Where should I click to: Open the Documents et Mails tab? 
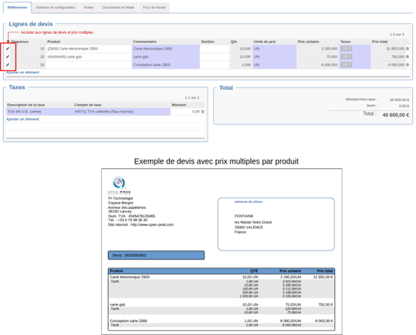coord(118,8)
